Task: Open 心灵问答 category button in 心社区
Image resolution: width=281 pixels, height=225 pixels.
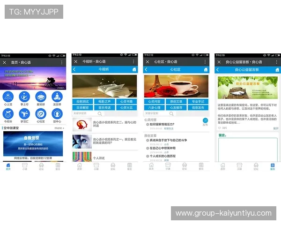Action: click(154, 101)
